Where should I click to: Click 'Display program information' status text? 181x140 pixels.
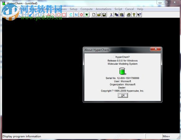pos(22,136)
